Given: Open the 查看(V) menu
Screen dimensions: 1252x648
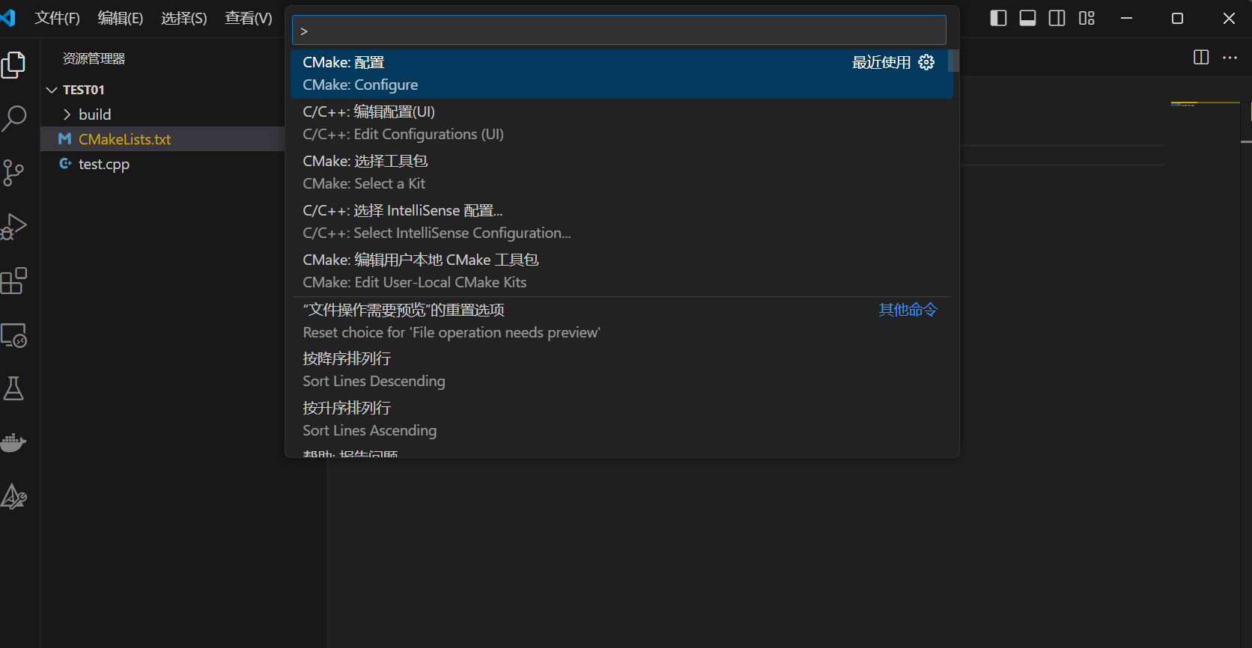Looking at the screenshot, I should [x=249, y=18].
